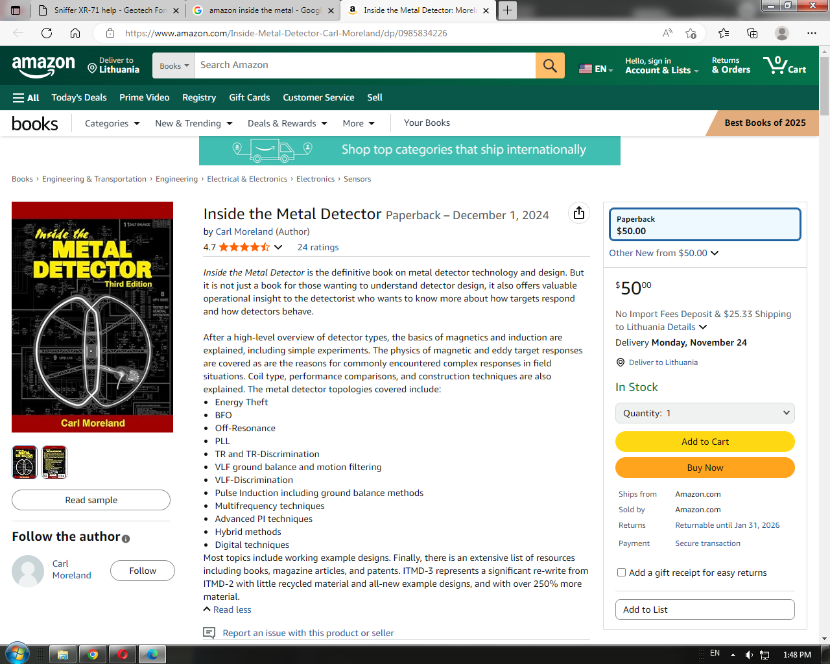Click the browser back arrow

[18, 33]
